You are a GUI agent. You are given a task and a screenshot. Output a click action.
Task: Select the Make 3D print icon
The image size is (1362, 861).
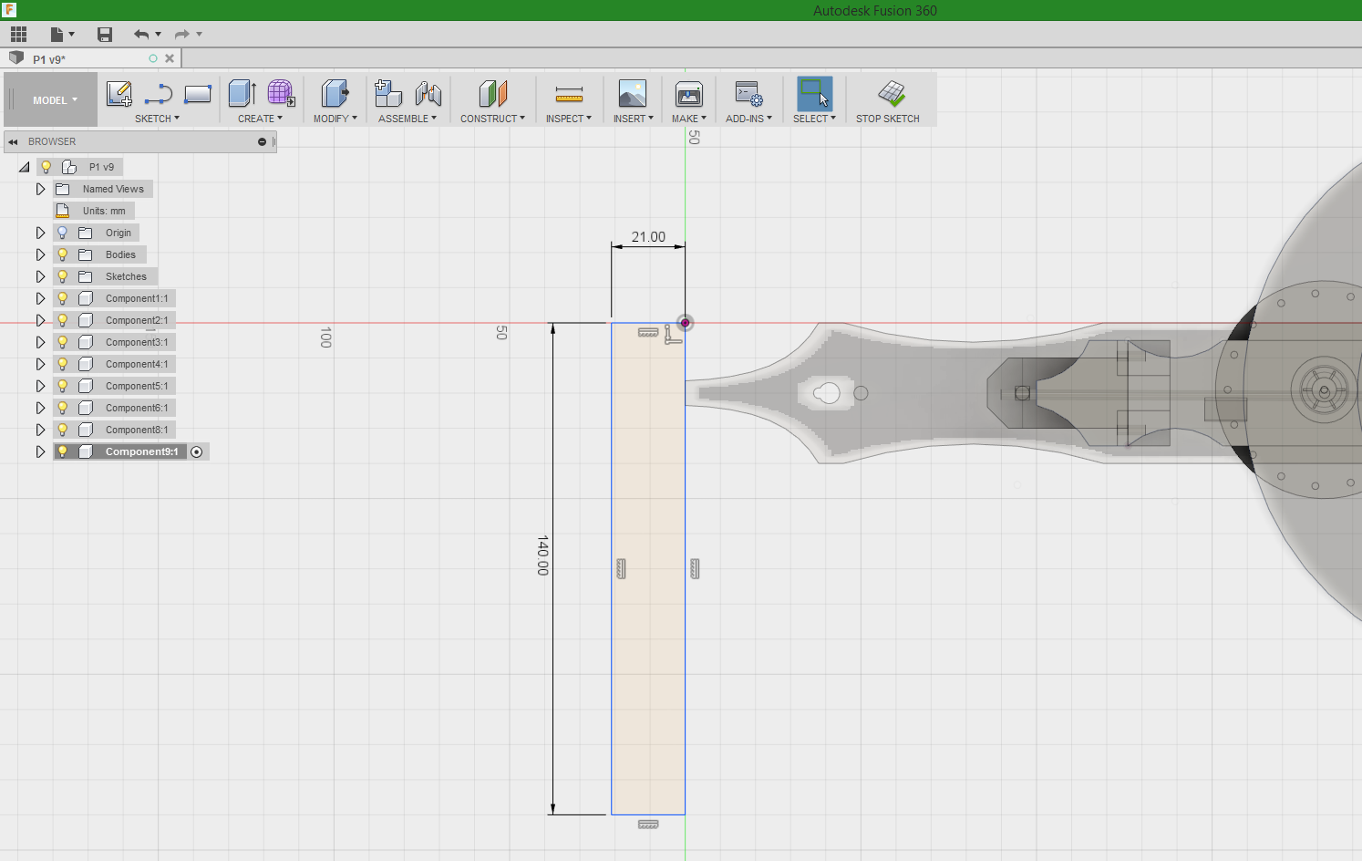pos(688,94)
